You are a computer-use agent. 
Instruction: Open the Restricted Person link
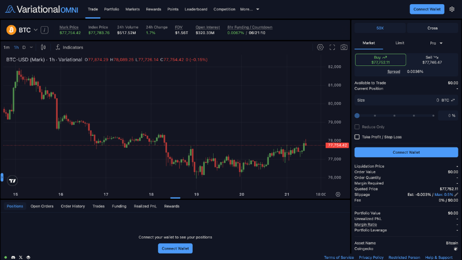(404, 257)
